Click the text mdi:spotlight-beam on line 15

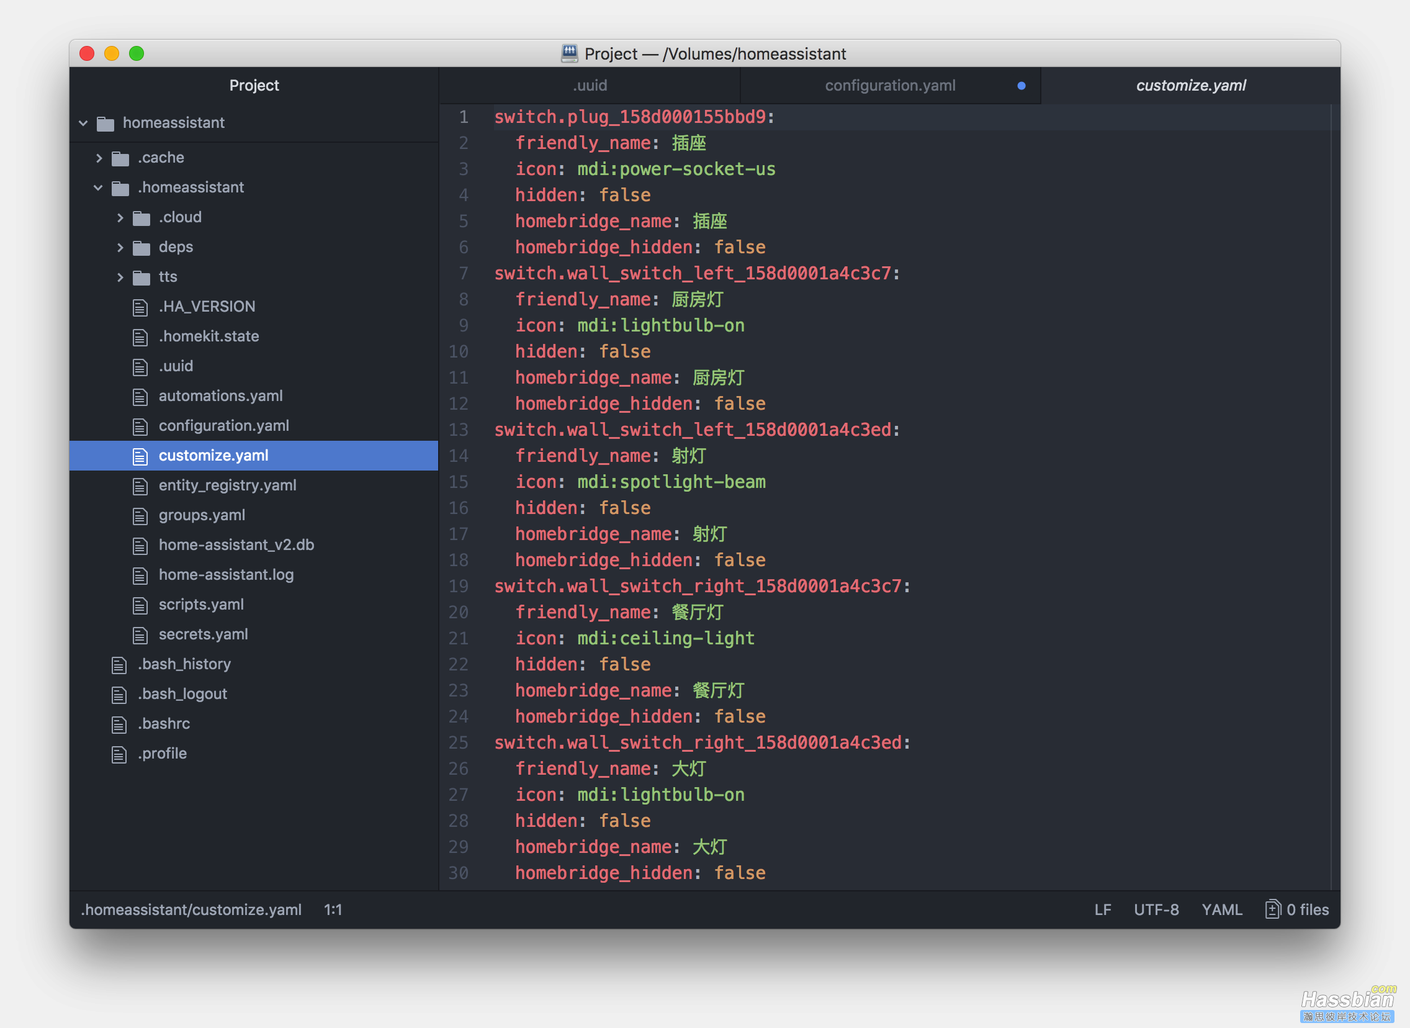(671, 482)
